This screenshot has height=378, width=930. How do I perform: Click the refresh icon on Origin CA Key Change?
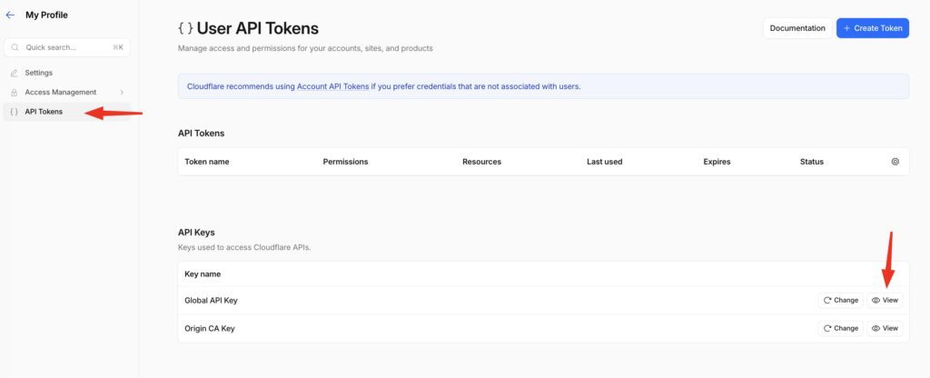coord(827,329)
